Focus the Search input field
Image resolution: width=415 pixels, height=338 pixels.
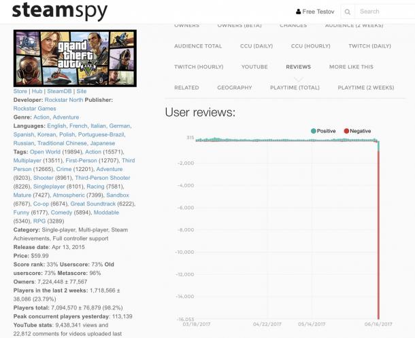click(x=386, y=12)
